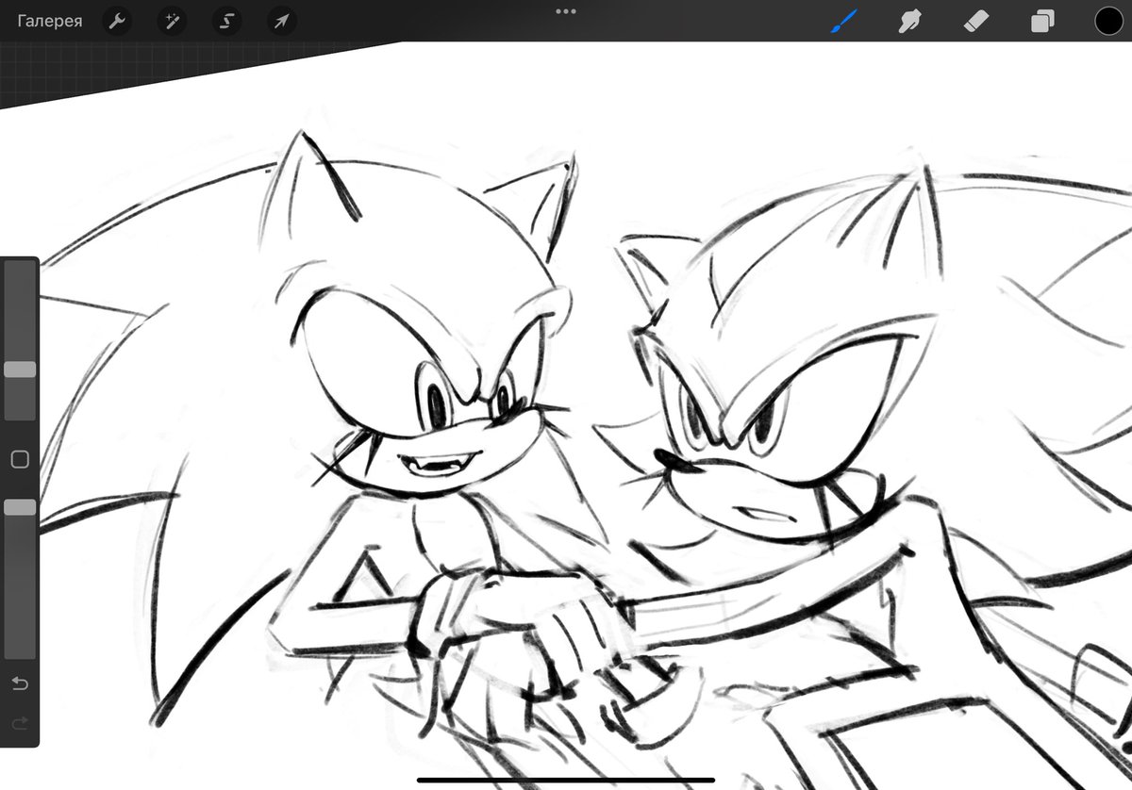This screenshot has width=1132, height=790.
Task: Click the brush opacity slider handle
Action: (20, 507)
